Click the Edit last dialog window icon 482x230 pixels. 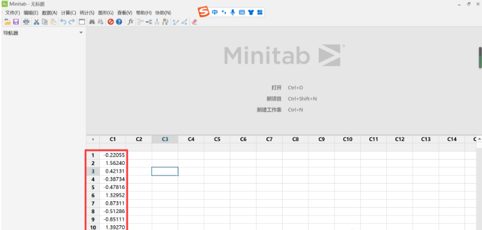click(x=82, y=22)
